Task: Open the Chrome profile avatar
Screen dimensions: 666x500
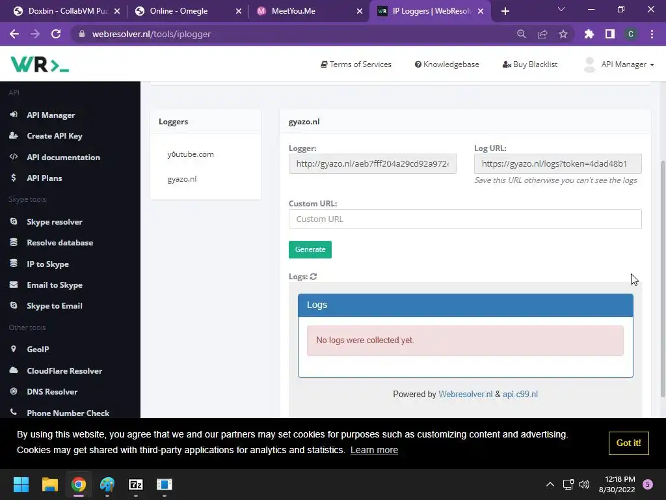Action: [631, 34]
